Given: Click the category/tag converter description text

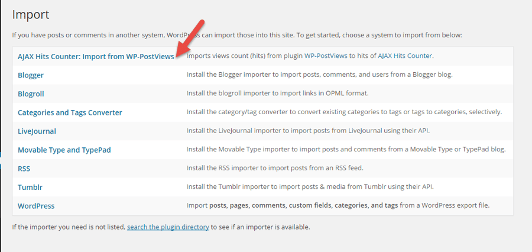Looking at the screenshot, I should click(344, 112).
